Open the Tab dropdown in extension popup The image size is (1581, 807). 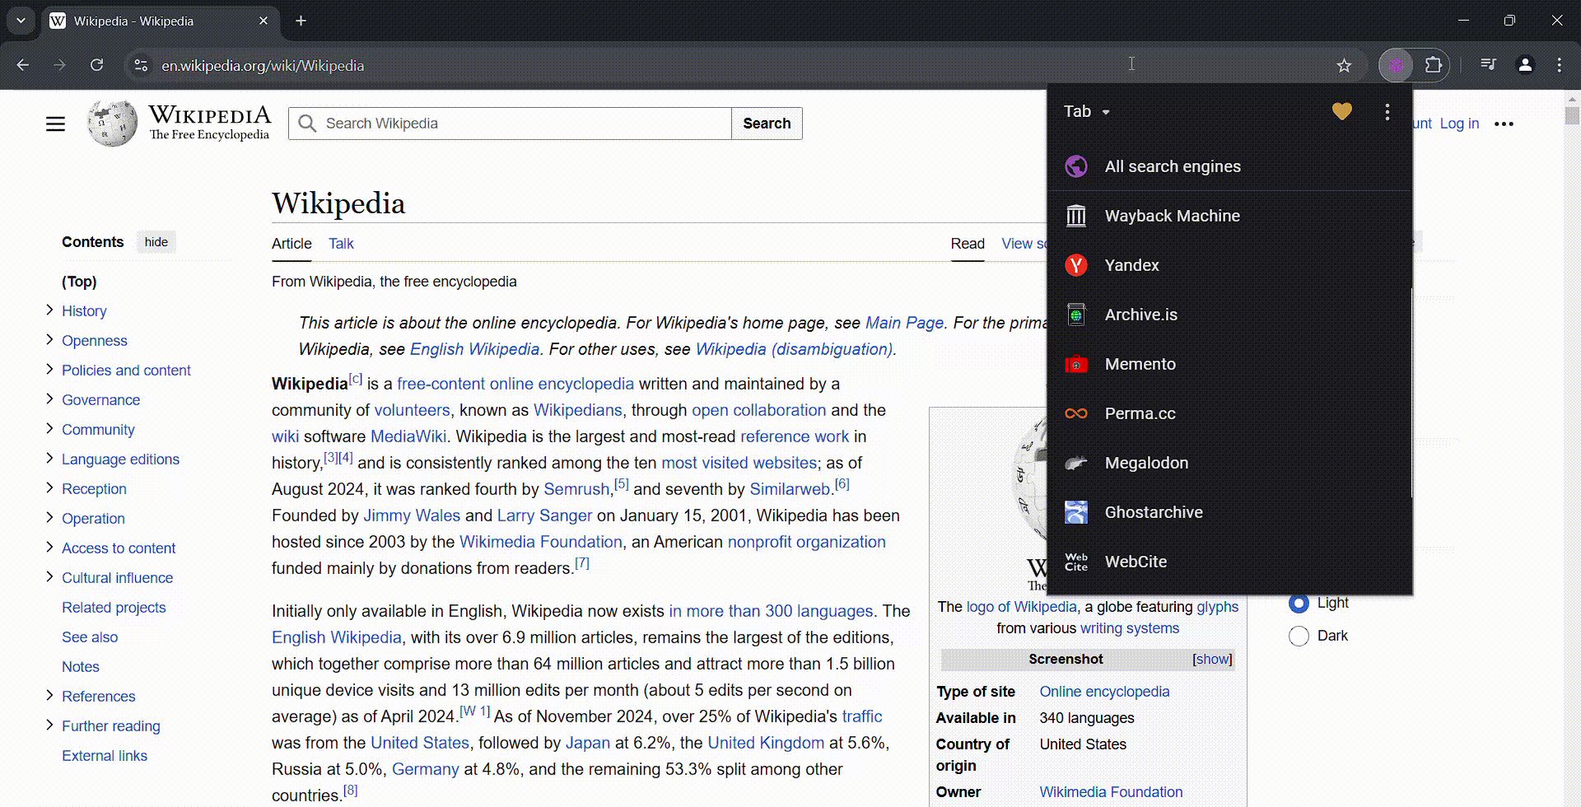[1086, 112]
